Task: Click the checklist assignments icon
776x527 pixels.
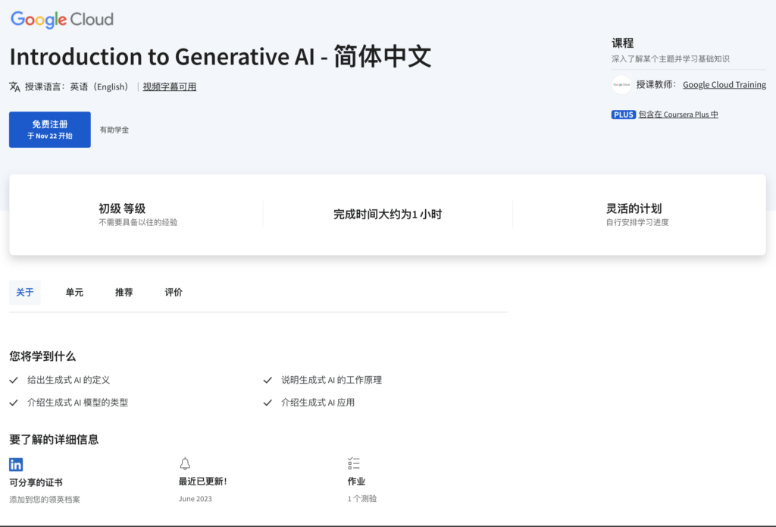Action: (354, 463)
